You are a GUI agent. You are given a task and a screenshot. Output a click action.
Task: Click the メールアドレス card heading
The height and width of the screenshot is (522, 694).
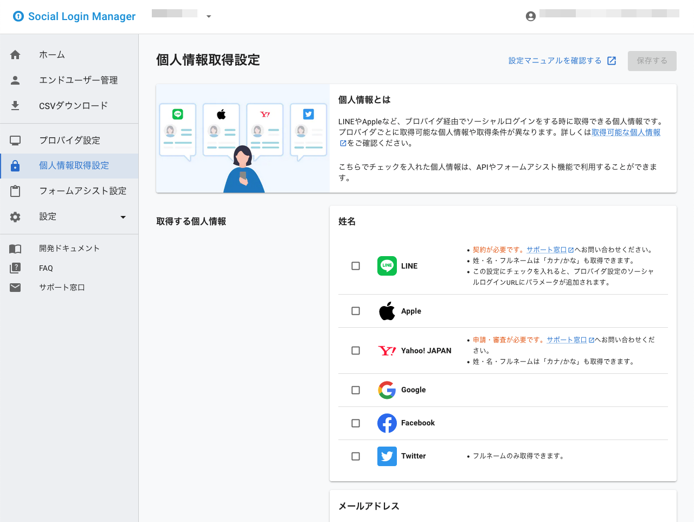(x=369, y=506)
